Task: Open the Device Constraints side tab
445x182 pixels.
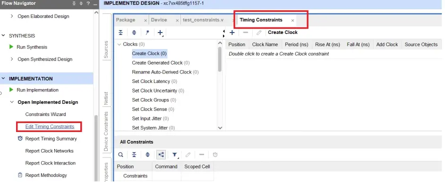Action: 106,131
